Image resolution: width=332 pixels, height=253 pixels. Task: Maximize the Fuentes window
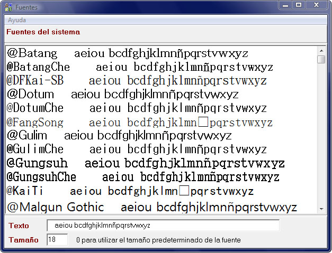(299, 5)
